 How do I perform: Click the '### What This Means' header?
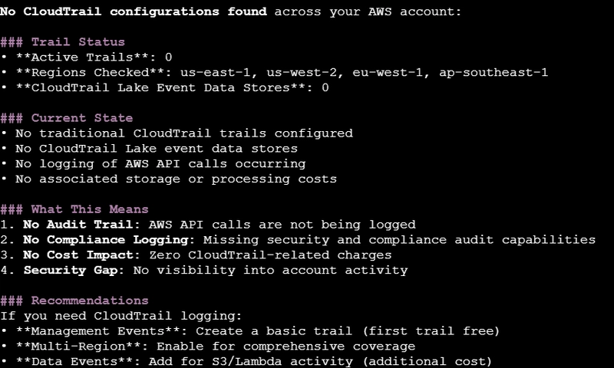coord(74,209)
